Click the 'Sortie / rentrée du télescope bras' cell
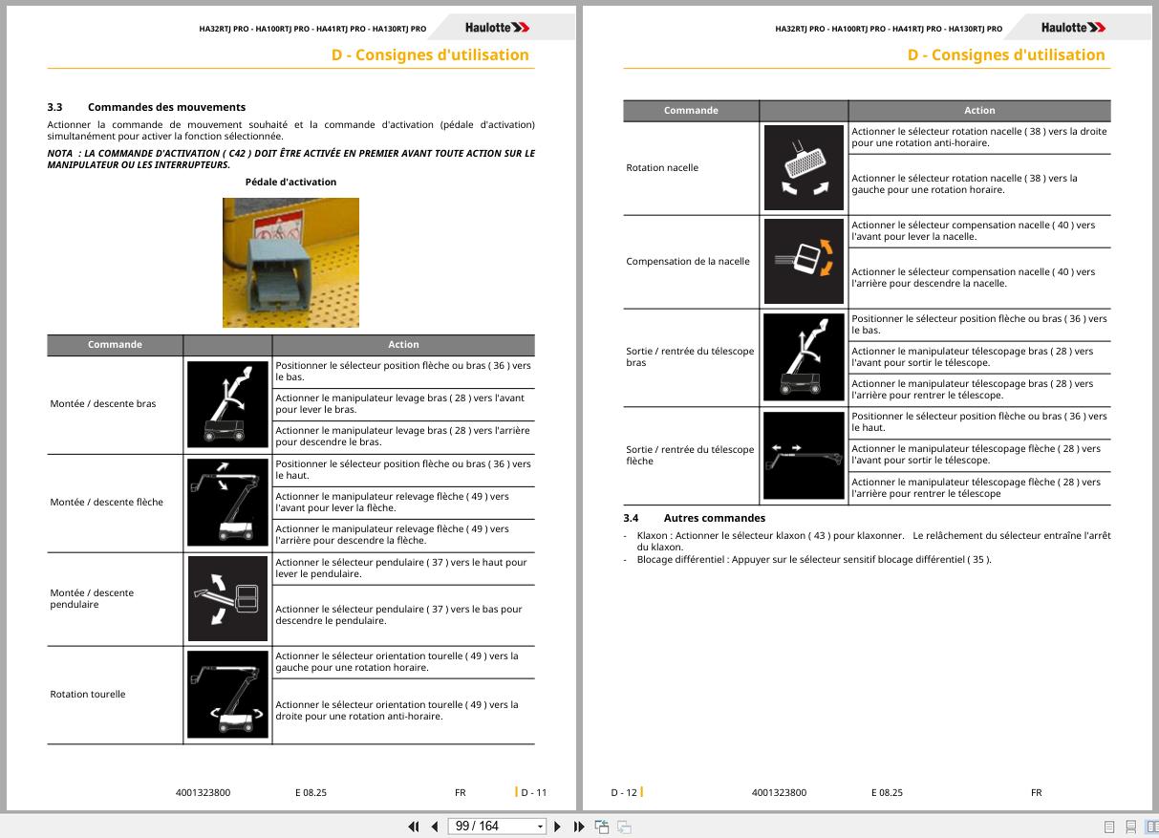 coord(690,357)
